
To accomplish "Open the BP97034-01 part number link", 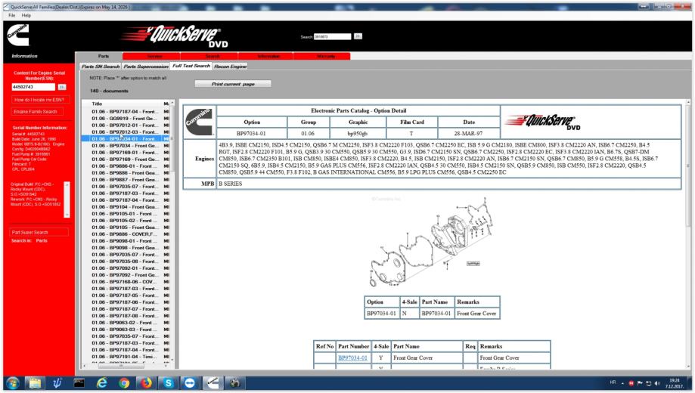I will coord(352,357).
